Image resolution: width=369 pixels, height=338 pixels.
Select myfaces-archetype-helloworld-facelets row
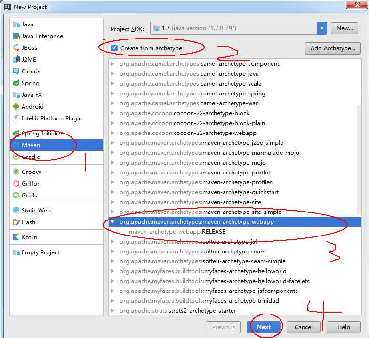tap(235, 281)
